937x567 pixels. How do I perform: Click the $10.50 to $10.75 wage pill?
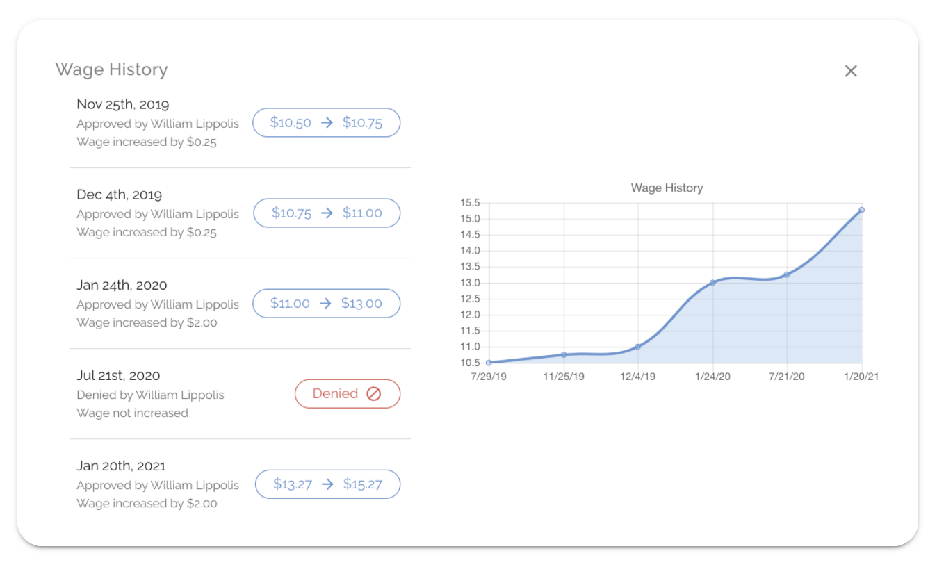pos(326,123)
